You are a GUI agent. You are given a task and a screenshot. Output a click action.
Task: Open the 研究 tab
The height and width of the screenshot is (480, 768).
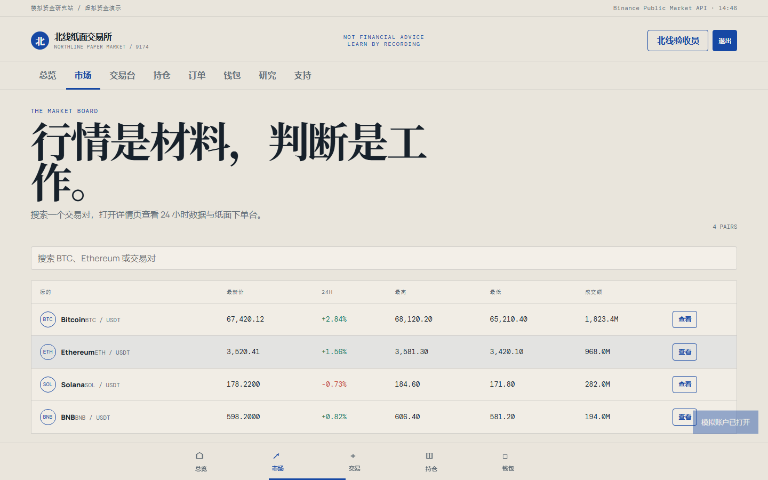click(x=267, y=76)
